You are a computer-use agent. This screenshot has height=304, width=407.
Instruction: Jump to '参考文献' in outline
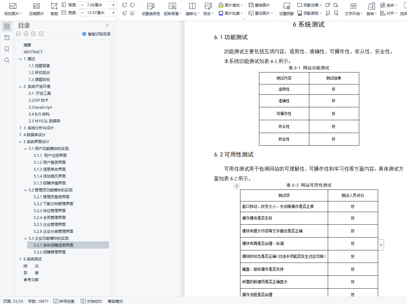pos(31,280)
